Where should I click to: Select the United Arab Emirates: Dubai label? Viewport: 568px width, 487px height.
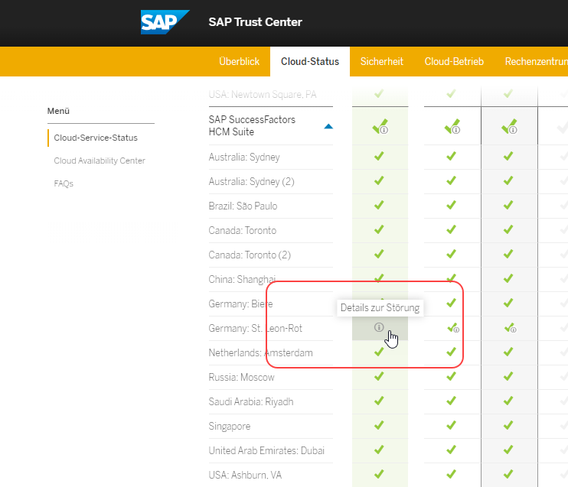(x=266, y=451)
